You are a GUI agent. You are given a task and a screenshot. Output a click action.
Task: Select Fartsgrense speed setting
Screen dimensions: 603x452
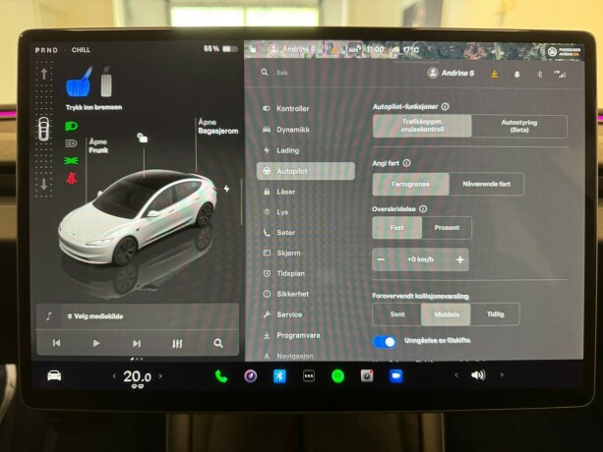pos(411,185)
